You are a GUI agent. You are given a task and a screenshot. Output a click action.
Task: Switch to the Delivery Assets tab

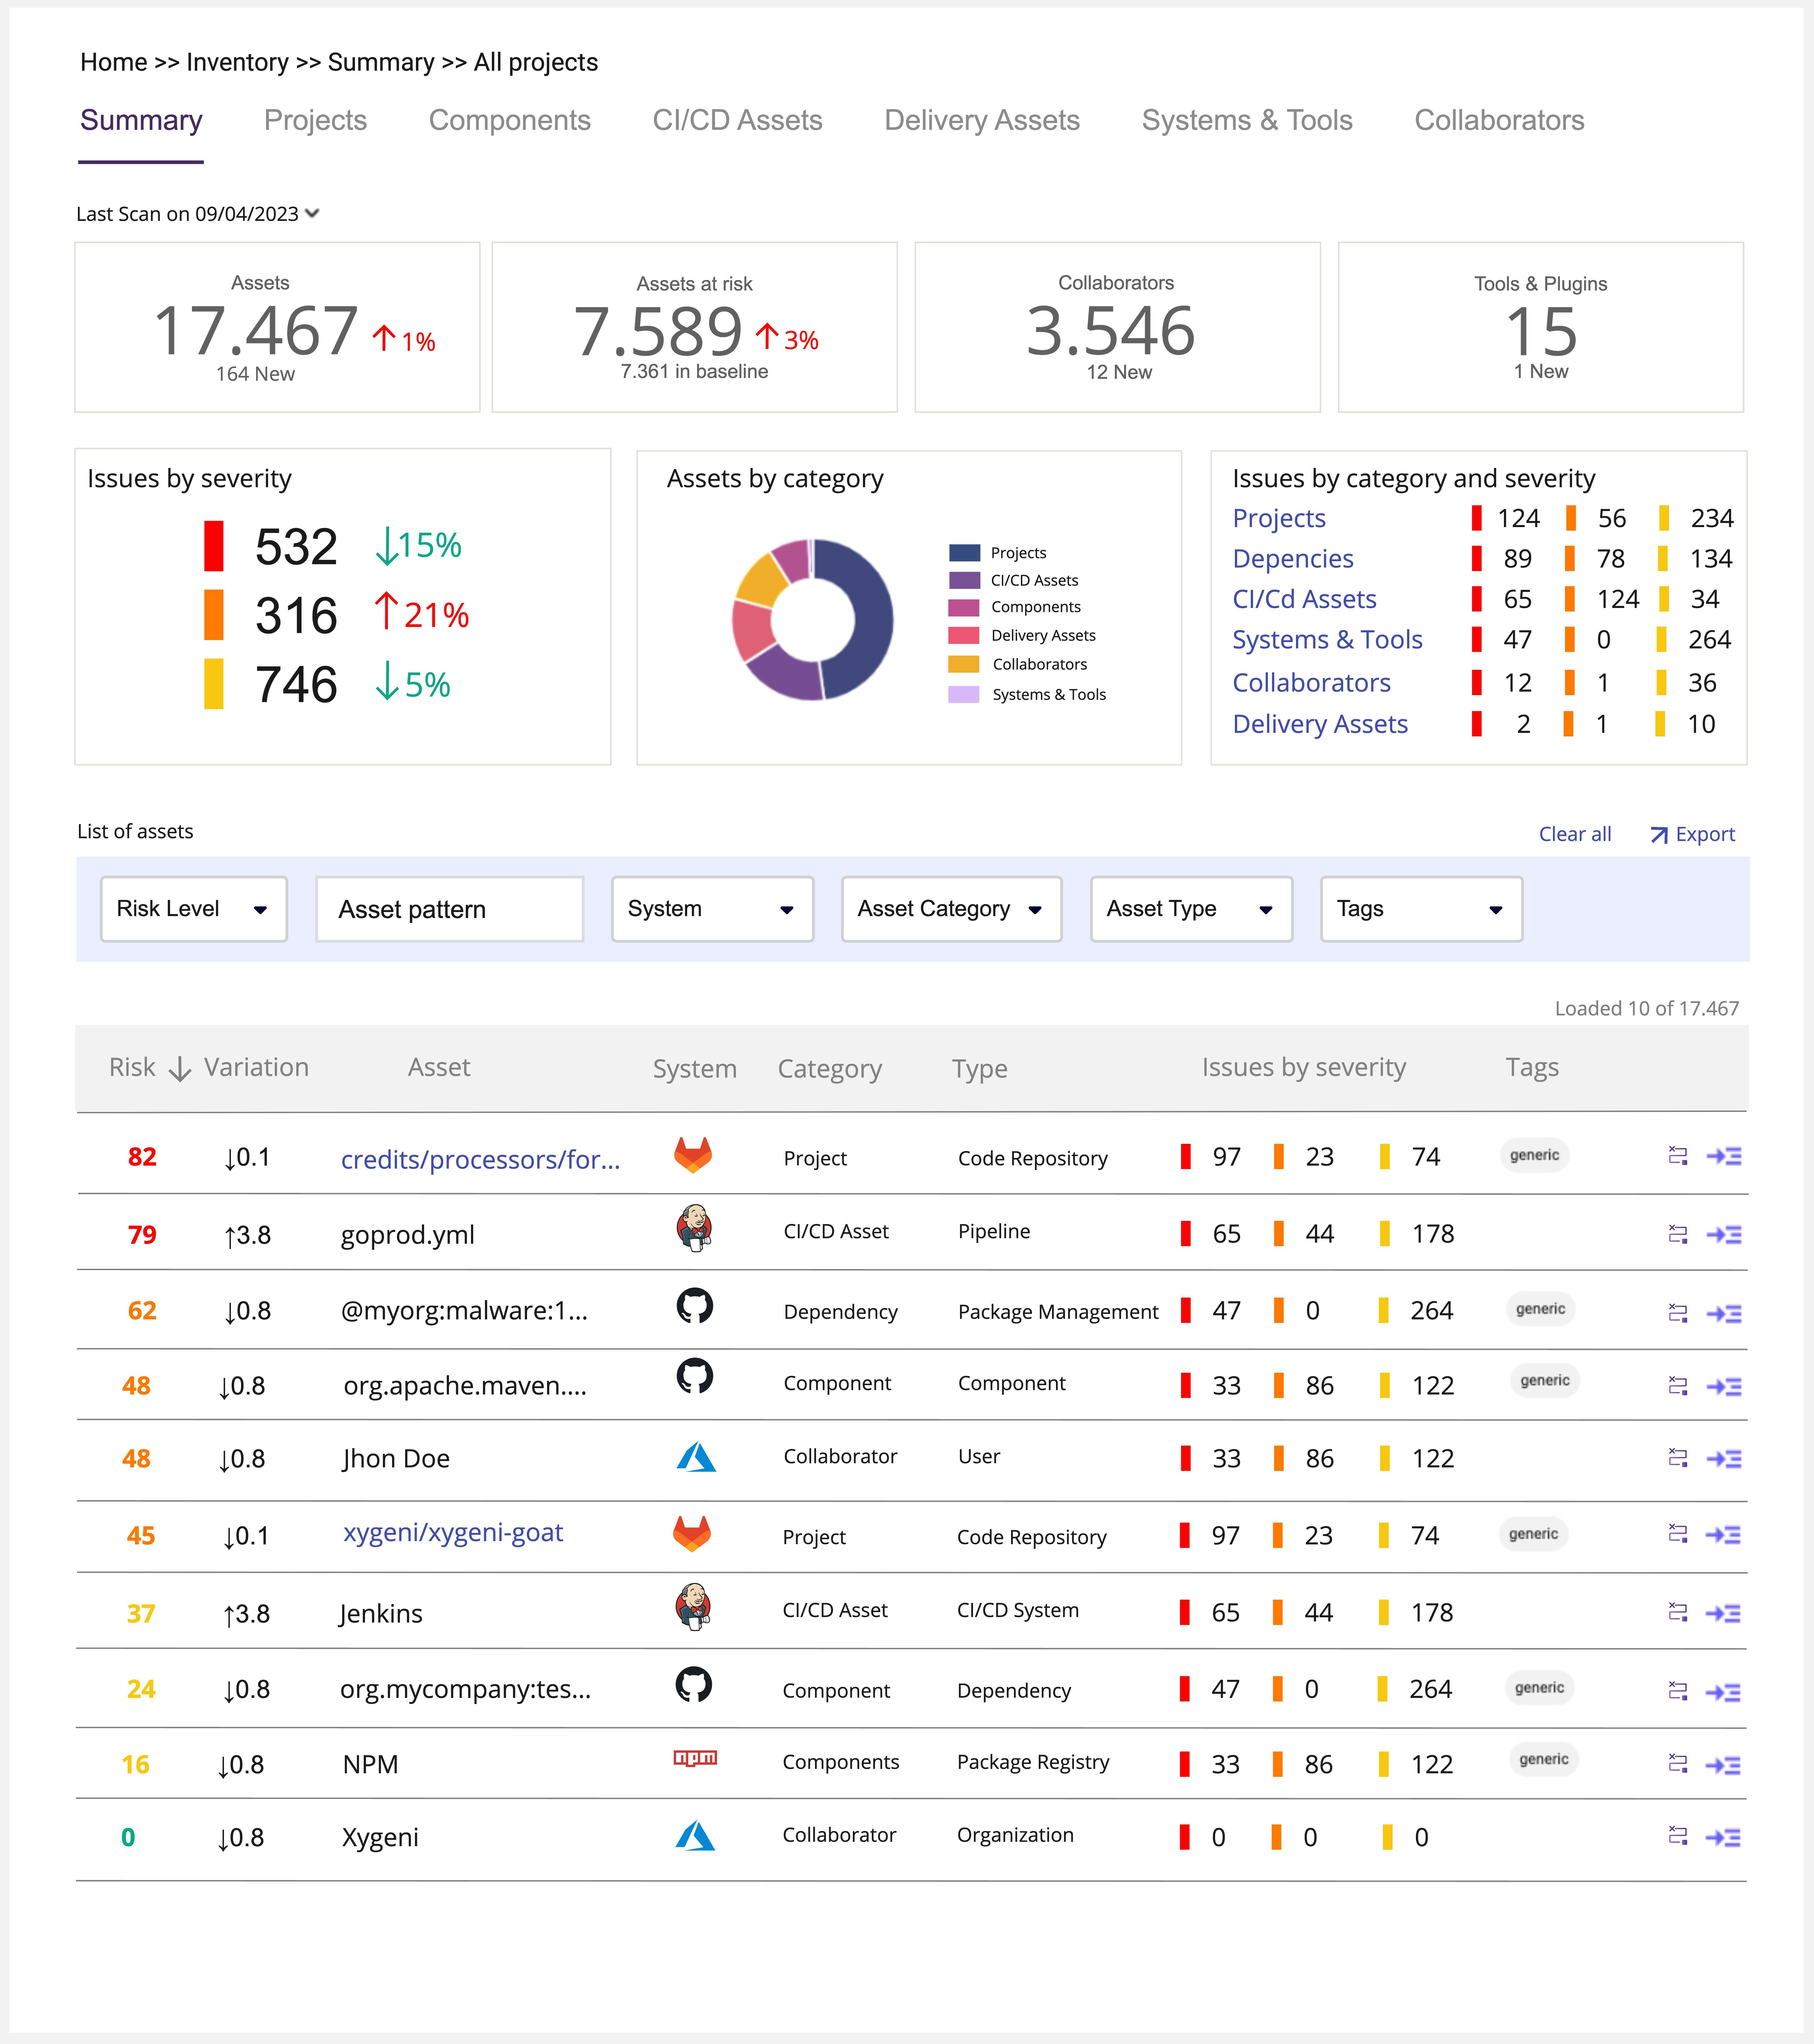pos(982,121)
